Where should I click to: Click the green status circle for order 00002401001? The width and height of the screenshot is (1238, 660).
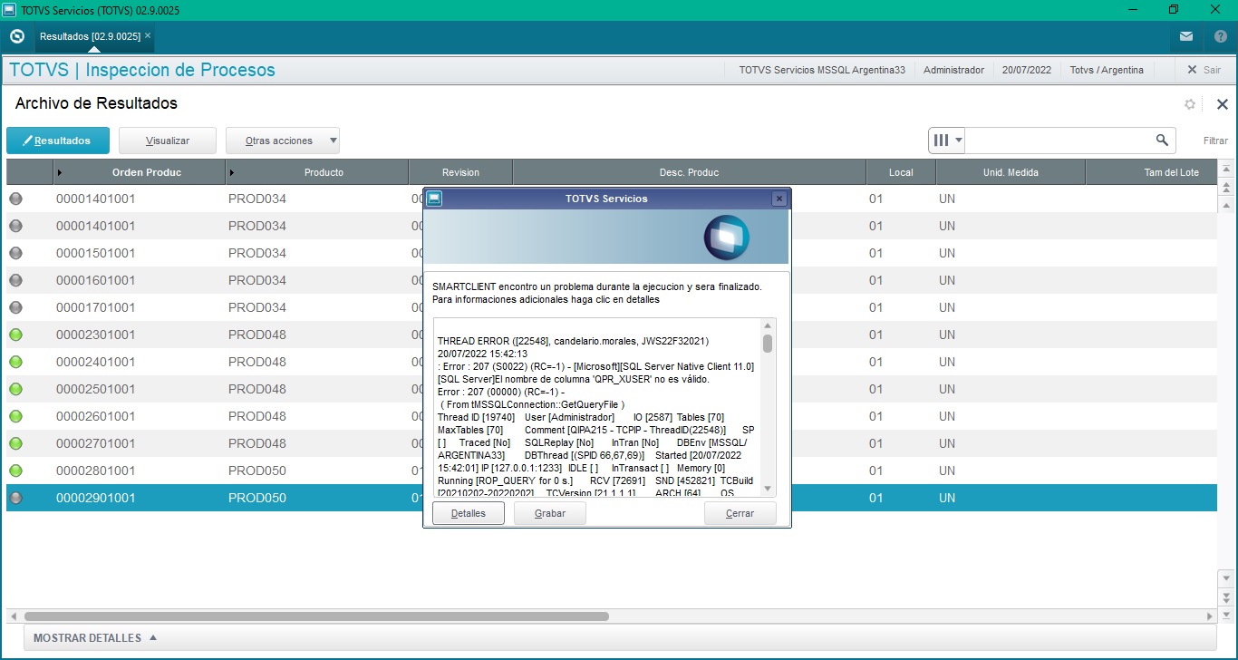point(15,362)
